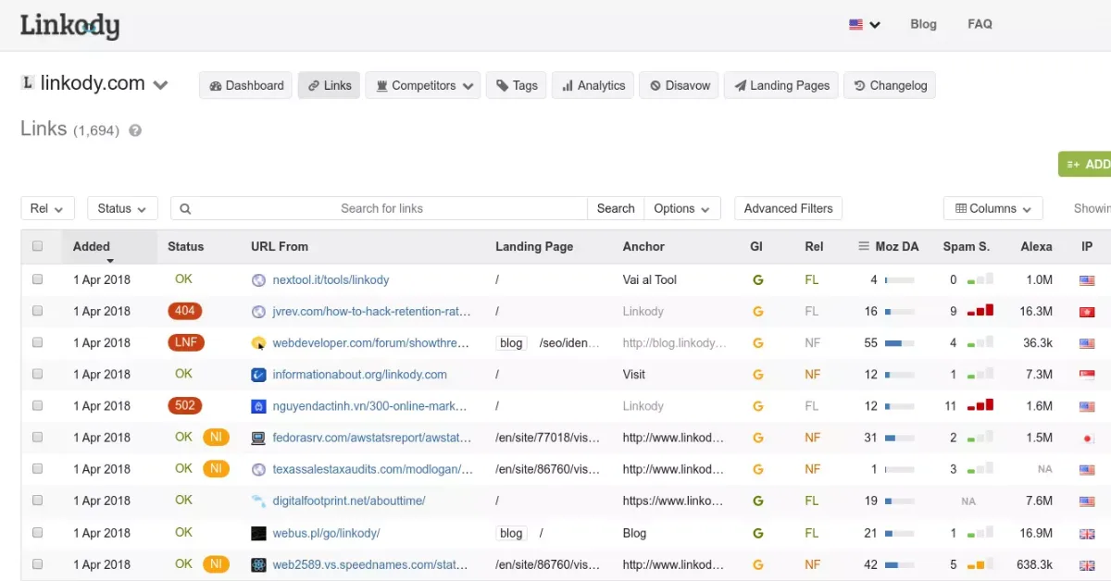Screen dimensions: 1111x581
Task: Expand the Status filter dropdown
Action: pyautogui.click(x=121, y=208)
